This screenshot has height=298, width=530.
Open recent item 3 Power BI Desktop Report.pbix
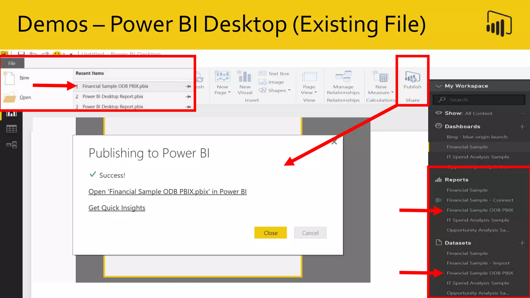point(113,107)
